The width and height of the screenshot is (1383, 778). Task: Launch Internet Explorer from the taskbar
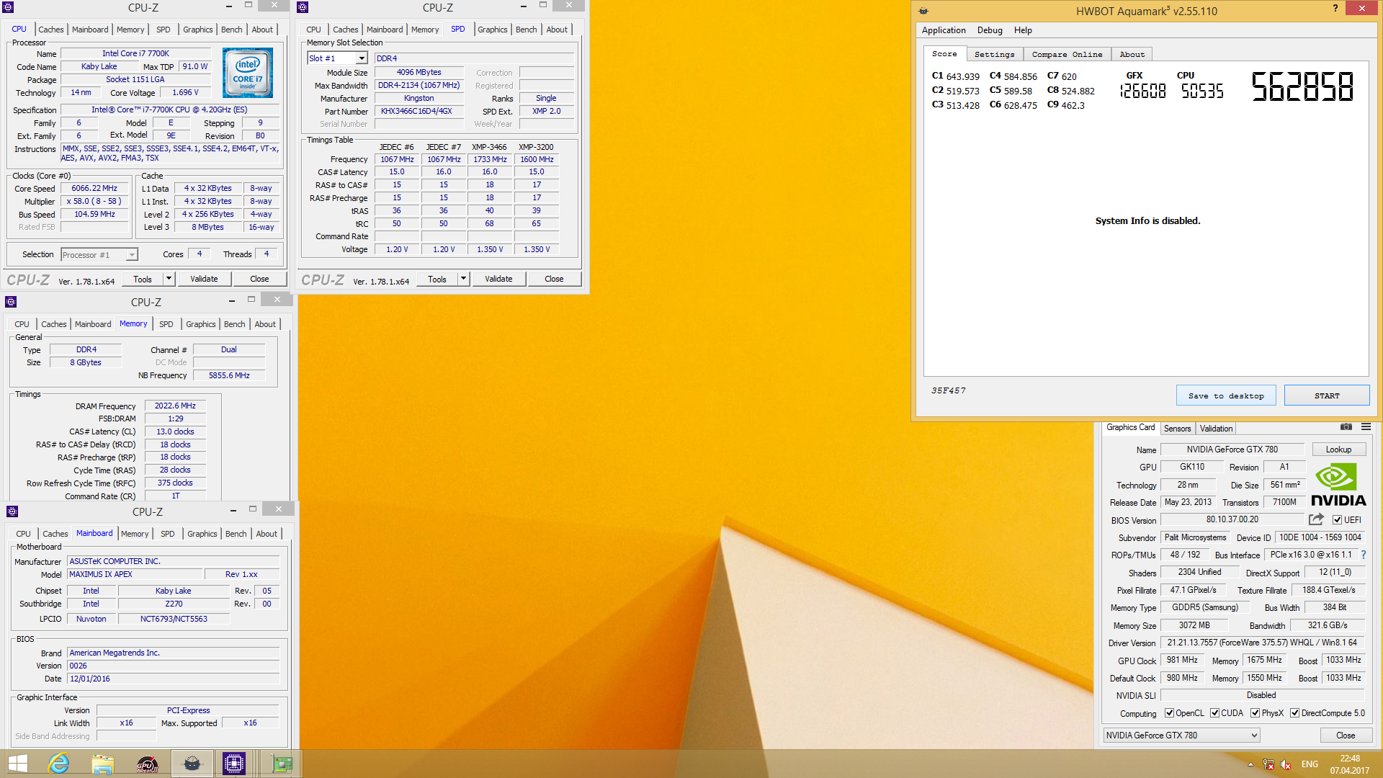tap(58, 764)
